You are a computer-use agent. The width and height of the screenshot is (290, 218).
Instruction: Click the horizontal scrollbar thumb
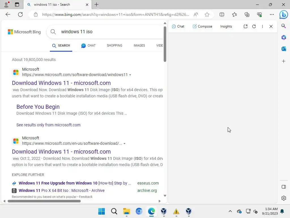tap(44, 201)
